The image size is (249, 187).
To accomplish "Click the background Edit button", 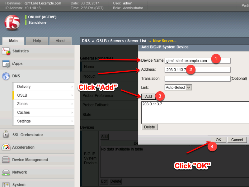I will coord(104,181).
